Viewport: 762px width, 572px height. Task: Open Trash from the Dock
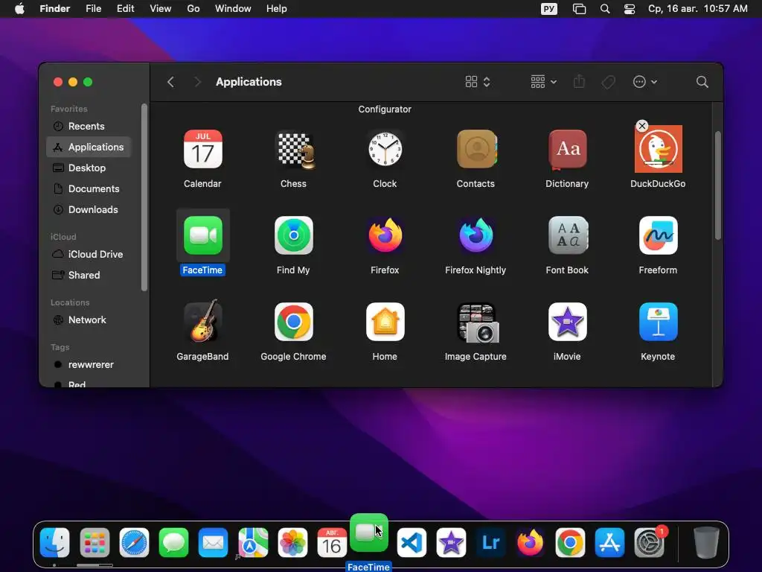[x=707, y=542]
